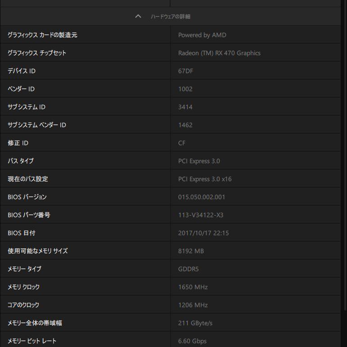Select the Radeon (TM) RX 470 Graphics value
Screen dimensions: 347x347
pyautogui.click(x=219, y=53)
